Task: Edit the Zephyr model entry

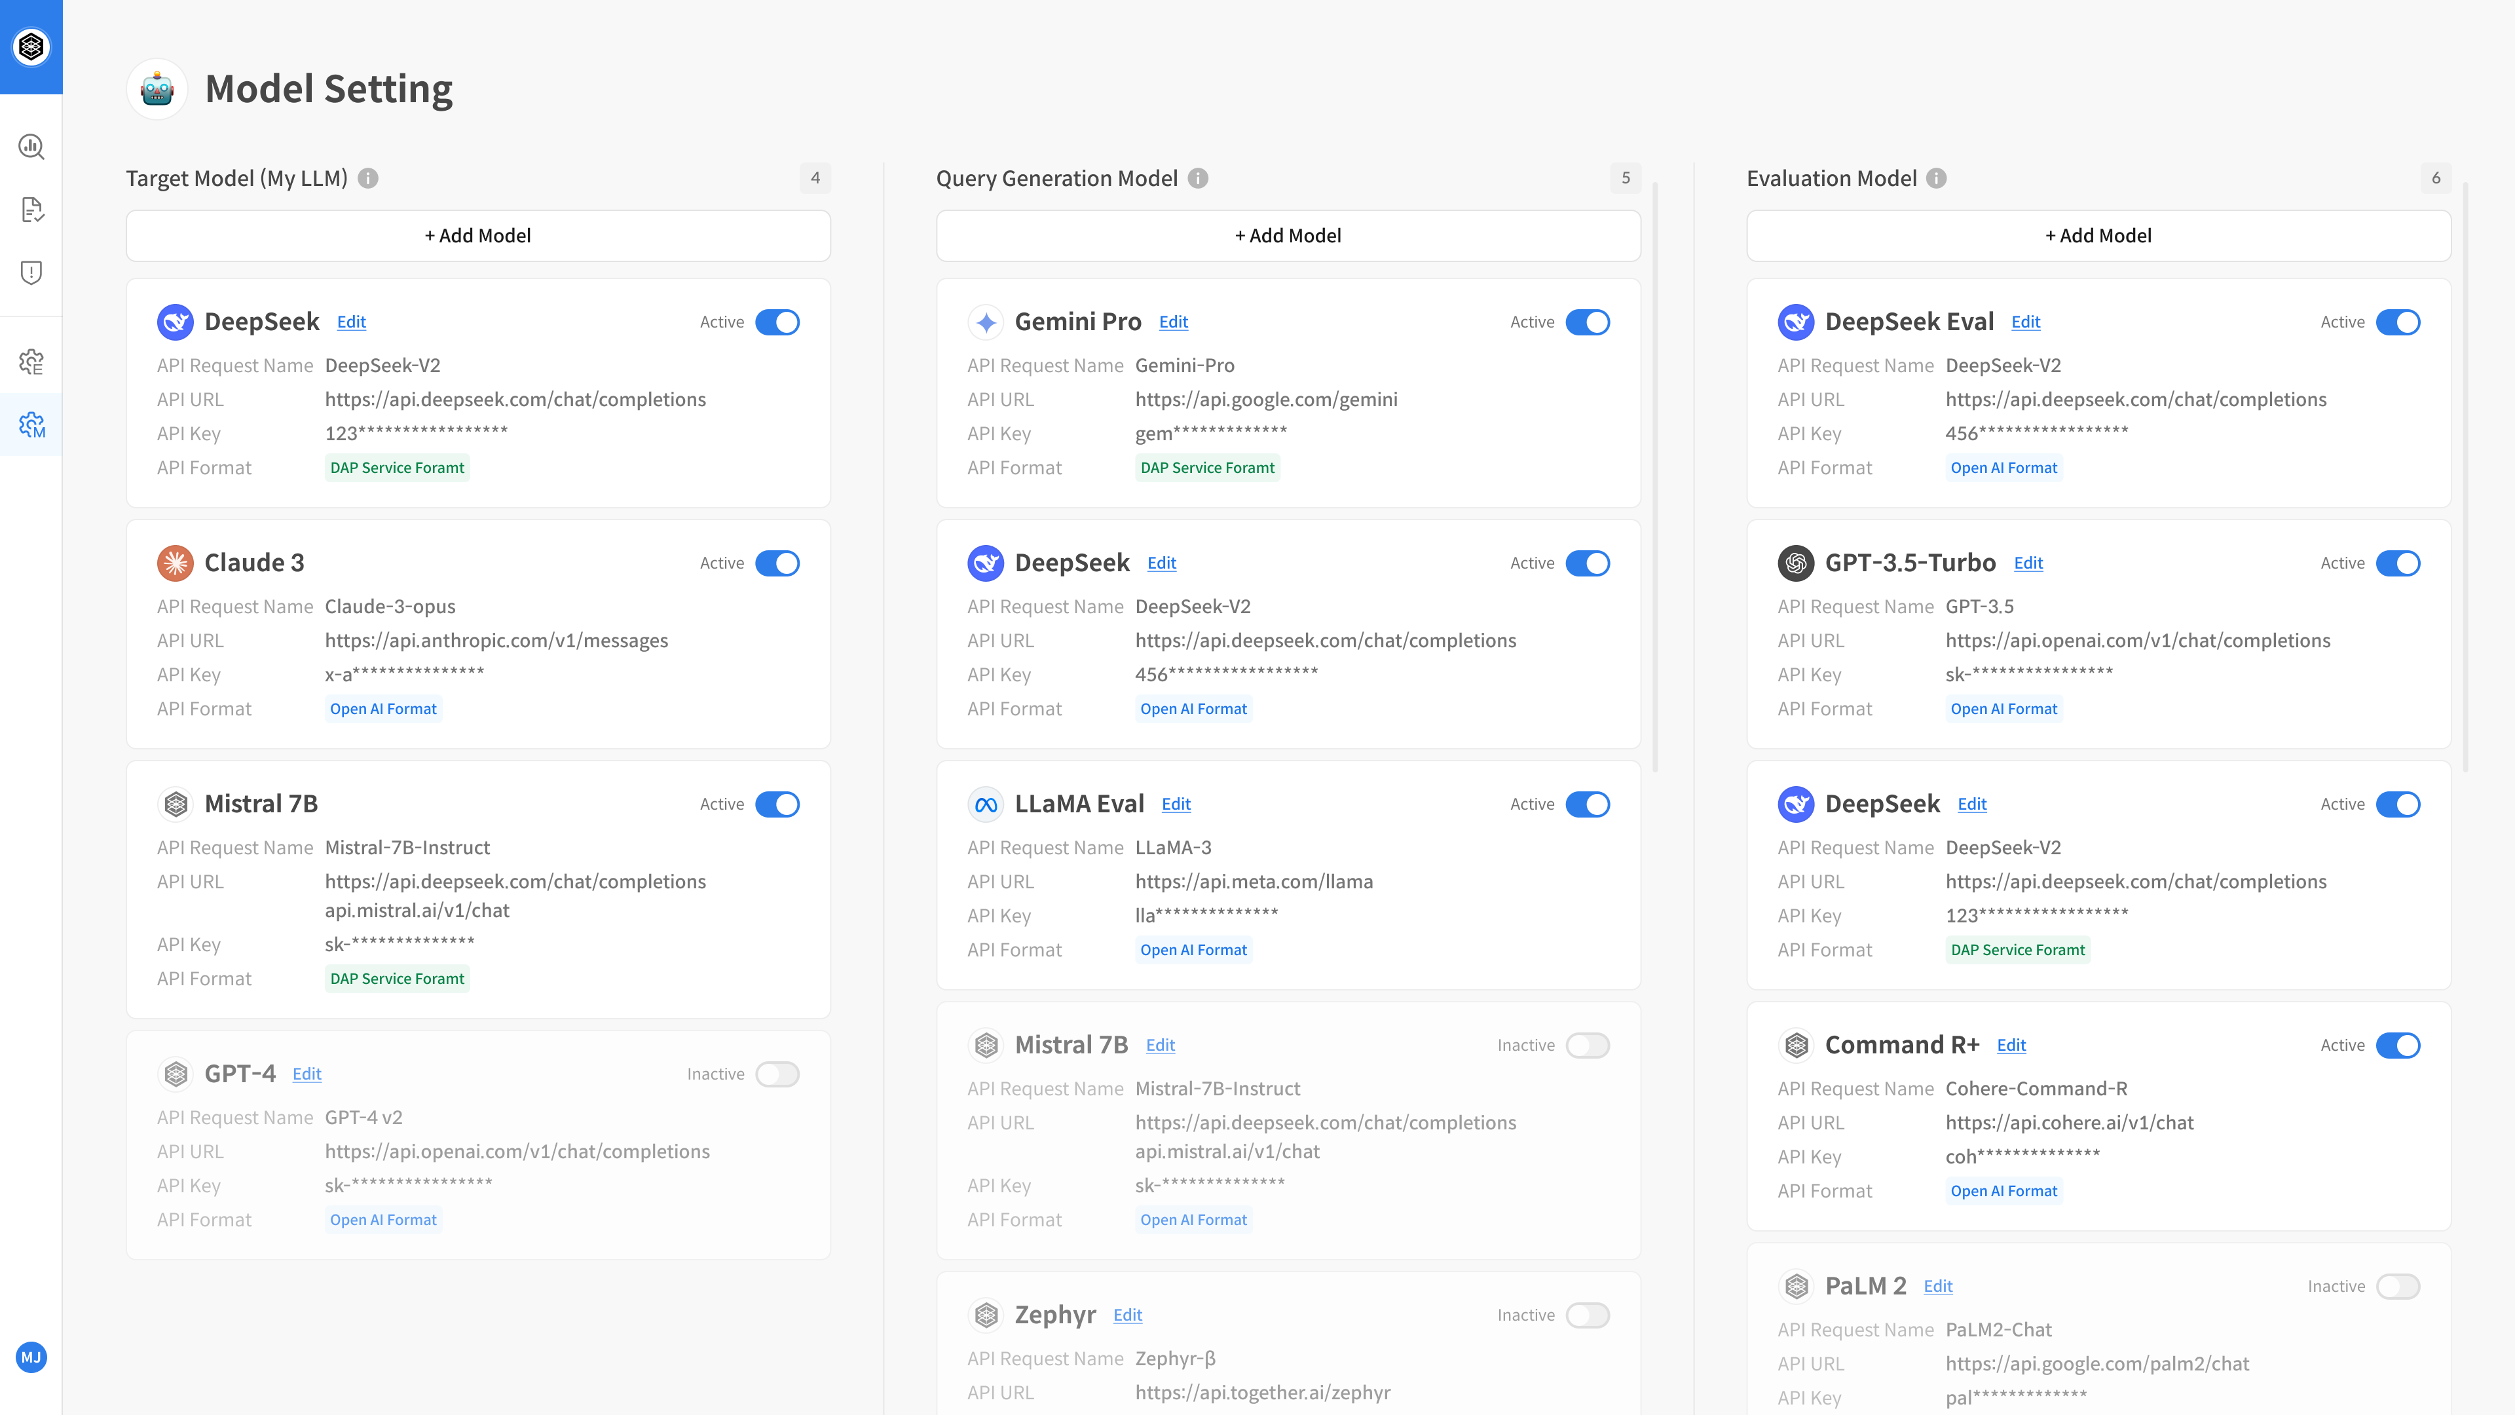Action: pyautogui.click(x=1128, y=1315)
